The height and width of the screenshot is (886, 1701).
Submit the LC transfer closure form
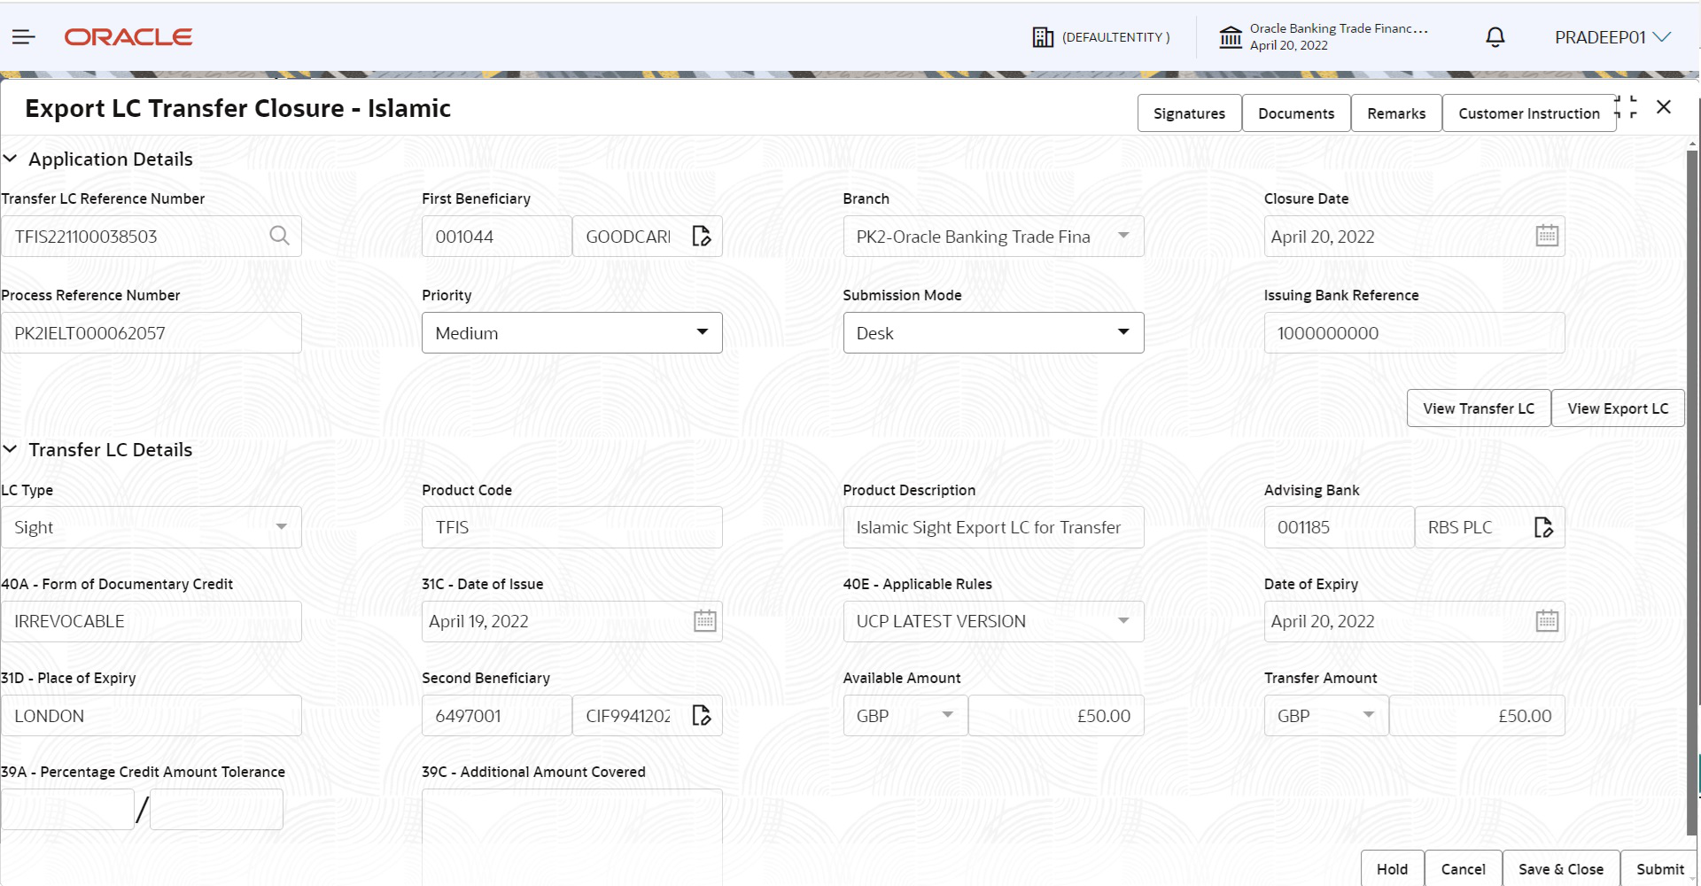click(x=1659, y=869)
